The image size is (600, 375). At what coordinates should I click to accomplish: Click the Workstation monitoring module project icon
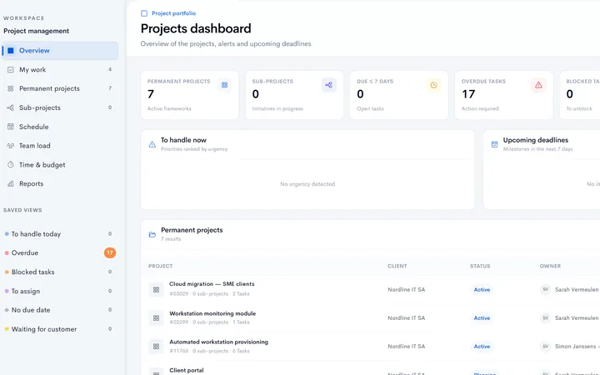(x=156, y=318)
